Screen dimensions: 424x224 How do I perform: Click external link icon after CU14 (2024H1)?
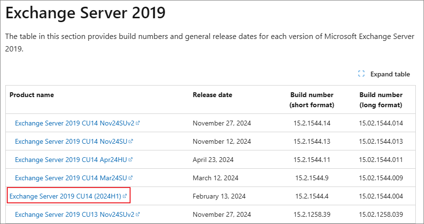(125, 196)
